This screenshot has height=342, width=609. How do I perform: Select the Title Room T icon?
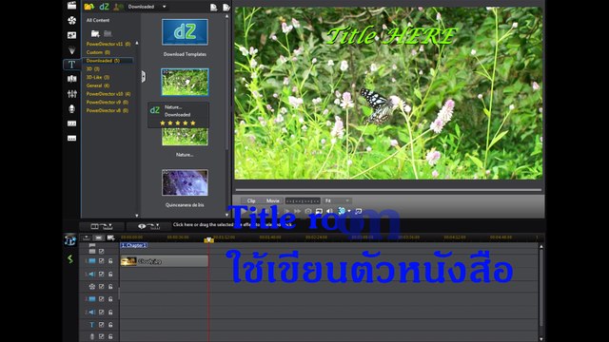72,65
